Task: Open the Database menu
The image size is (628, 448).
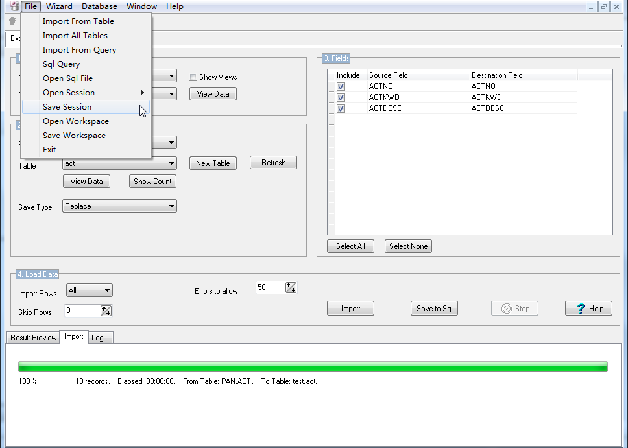Action: tap(99, 6)
